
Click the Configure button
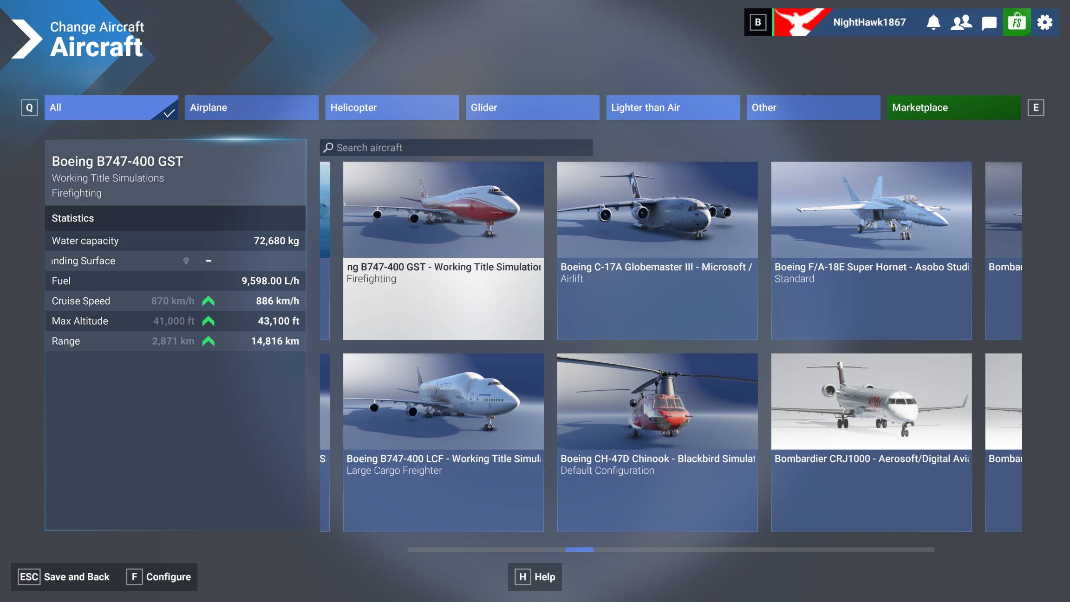(159, 577)
